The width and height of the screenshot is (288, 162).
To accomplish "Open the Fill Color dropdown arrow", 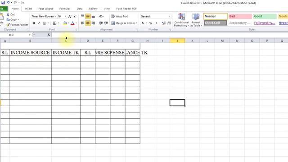I will tap(68, 23).
